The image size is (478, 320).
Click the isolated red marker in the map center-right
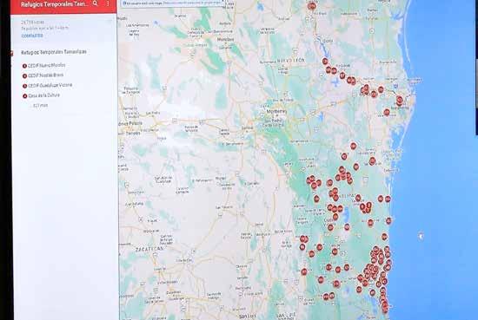353,146
